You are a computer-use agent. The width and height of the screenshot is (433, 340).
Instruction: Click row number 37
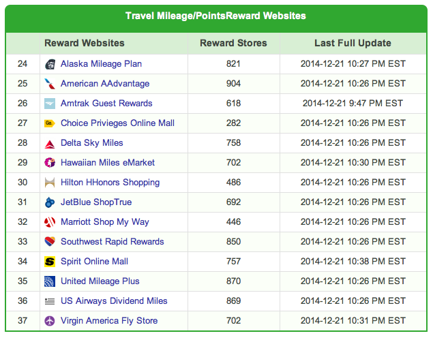pyautogui.click(x=23, y=321)
